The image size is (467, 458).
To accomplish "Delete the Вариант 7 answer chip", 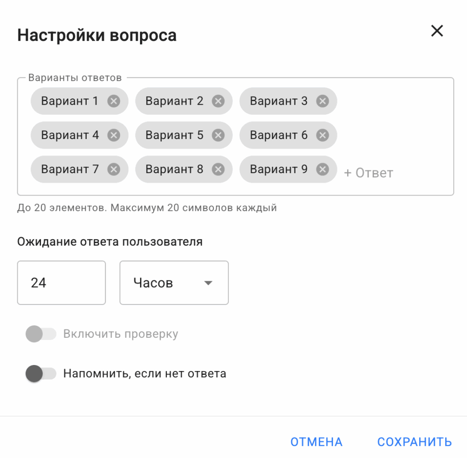I will (x=114, y=170).
